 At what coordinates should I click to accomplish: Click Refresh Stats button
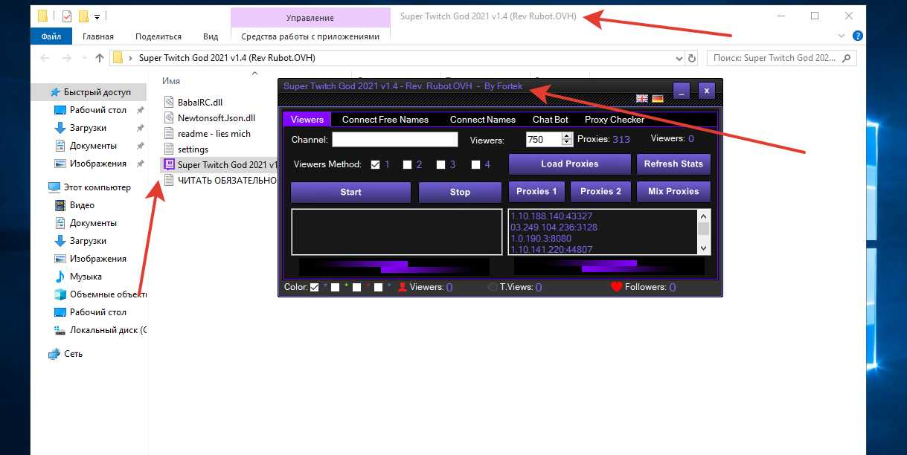click(x=673, y=164)
